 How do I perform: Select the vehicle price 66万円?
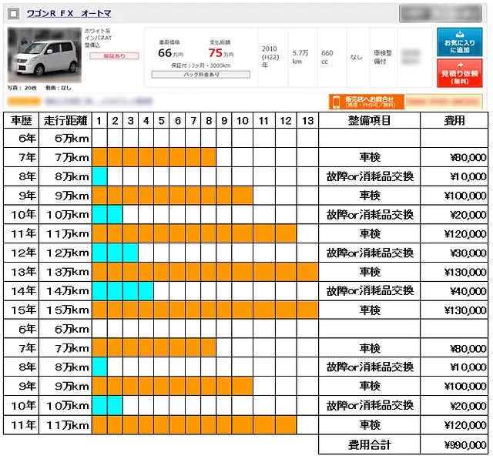pos(170,53)
